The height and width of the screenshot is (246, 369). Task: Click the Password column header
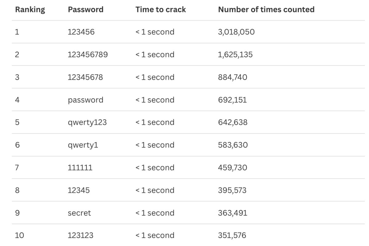click(x=85, y=10)
